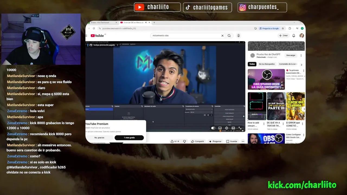Image resolution: width=347 pixels, height=195 pixels.
Task: Open menu for 'DE QUÉ VA A TRATAR' short
Action: 283,124
